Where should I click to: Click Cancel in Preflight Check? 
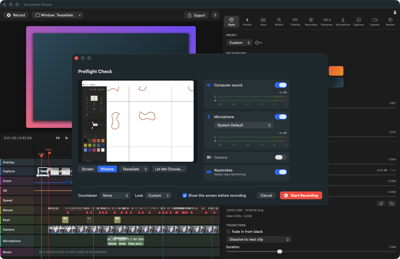(x=266, y=196)
